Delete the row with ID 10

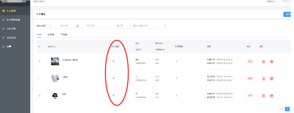click(x=264, y=62)
